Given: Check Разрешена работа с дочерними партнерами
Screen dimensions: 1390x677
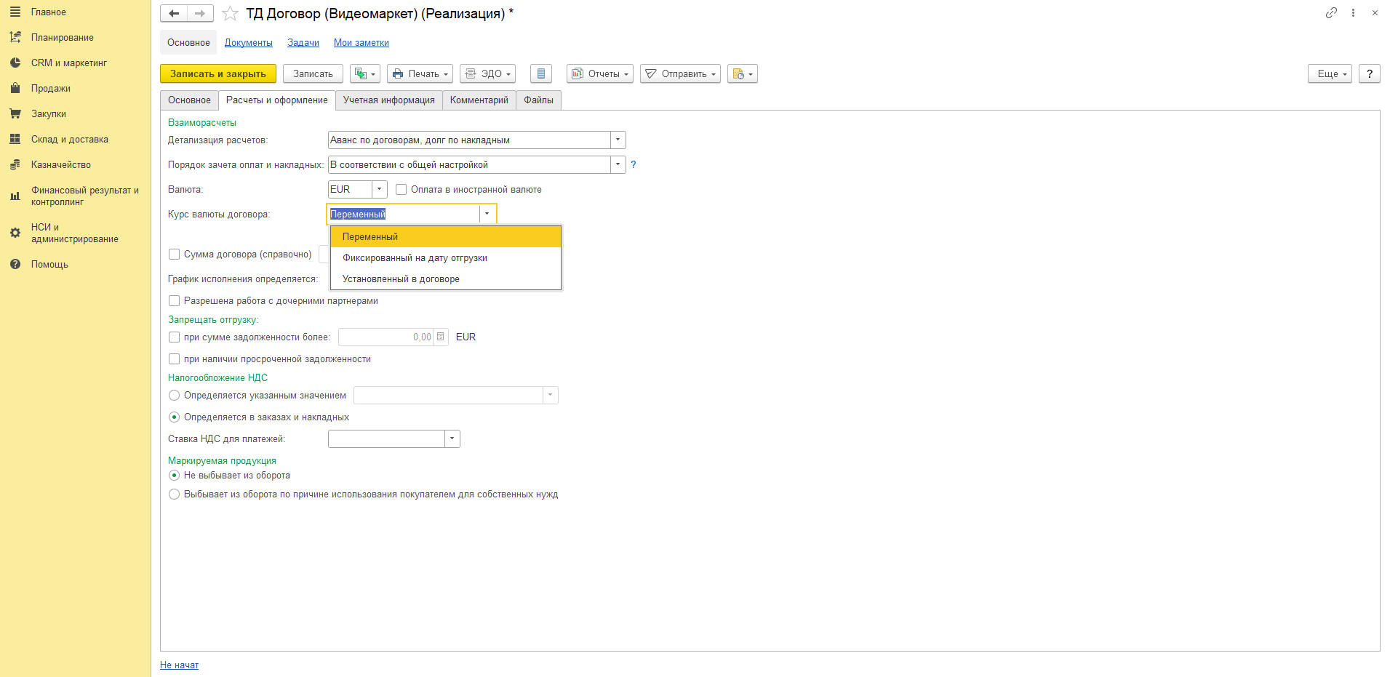Looking at the screenshot, I should [175, 301].
